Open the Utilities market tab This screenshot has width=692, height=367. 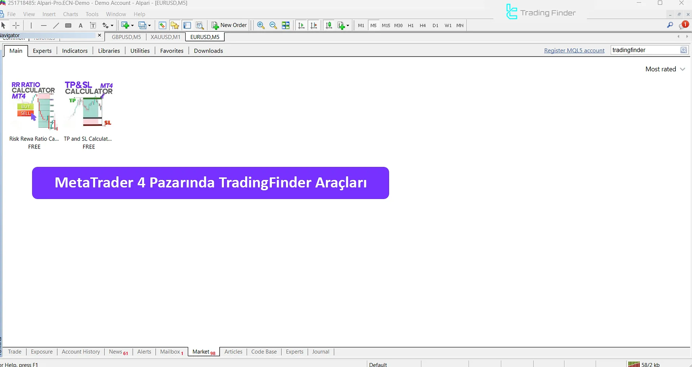point(140,51)
